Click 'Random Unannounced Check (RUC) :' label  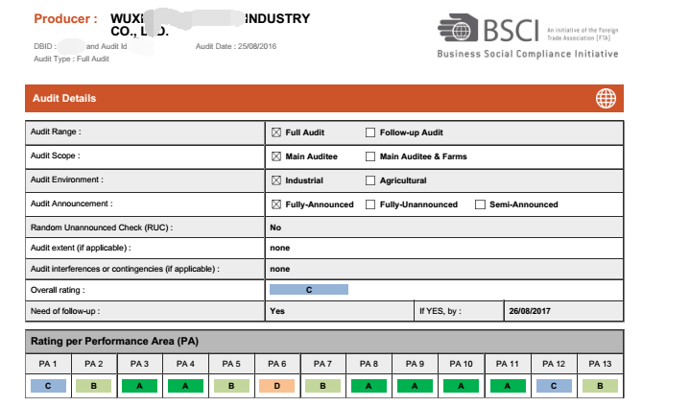[102, 227]
